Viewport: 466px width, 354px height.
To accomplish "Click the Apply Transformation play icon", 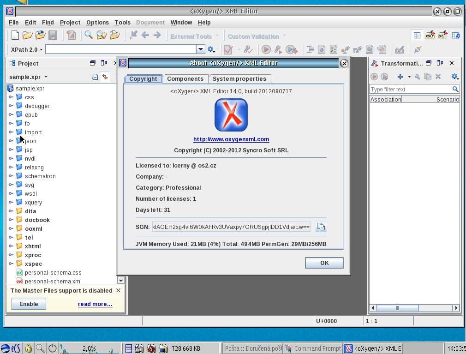I will (266, 49).
